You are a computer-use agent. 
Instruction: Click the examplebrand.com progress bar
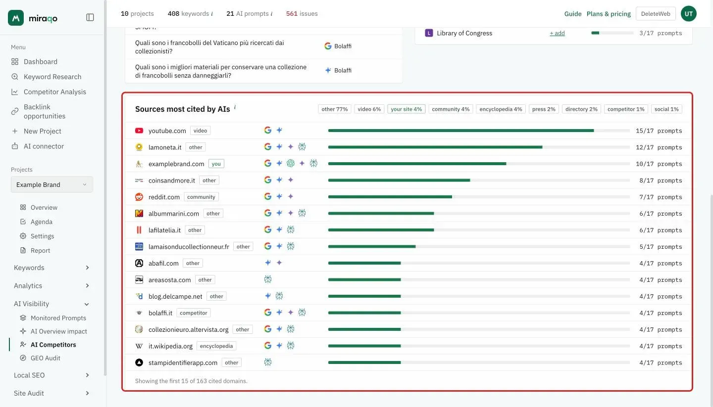pyautogui.click(x=479, y=164)
